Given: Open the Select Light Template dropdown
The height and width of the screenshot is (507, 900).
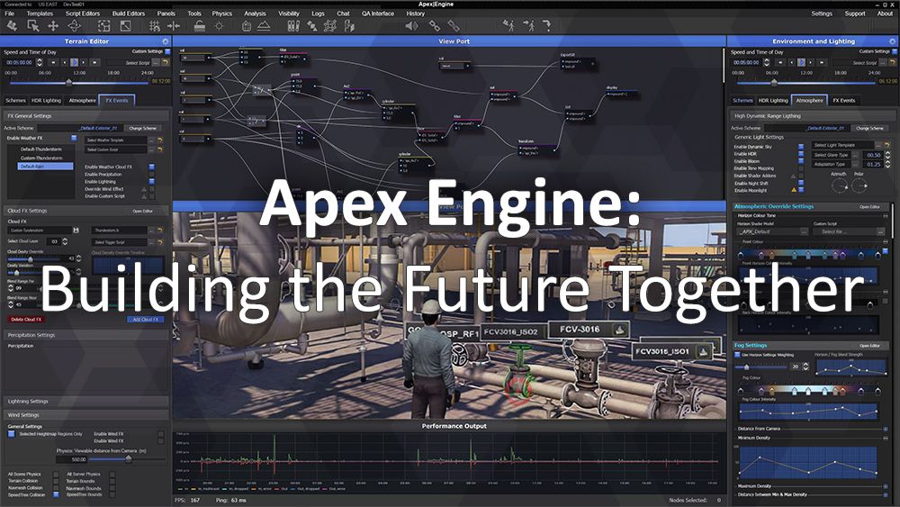Looking at the screenshot, I should pos(845,145).
